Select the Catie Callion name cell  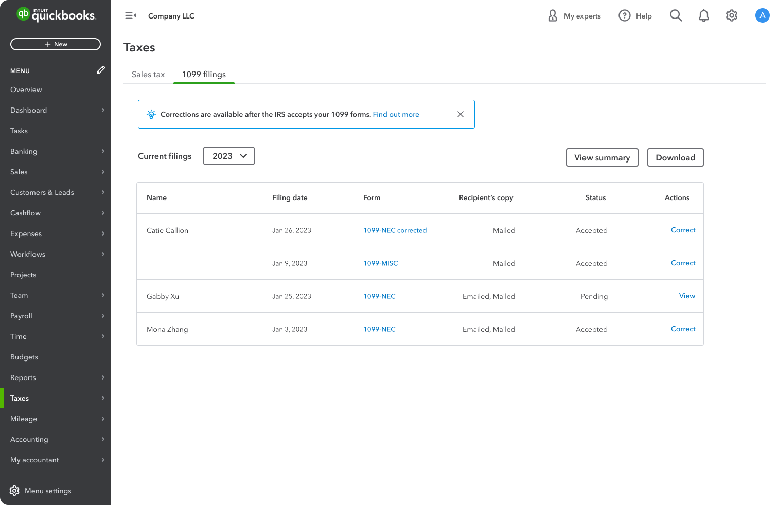coord(167,230)
